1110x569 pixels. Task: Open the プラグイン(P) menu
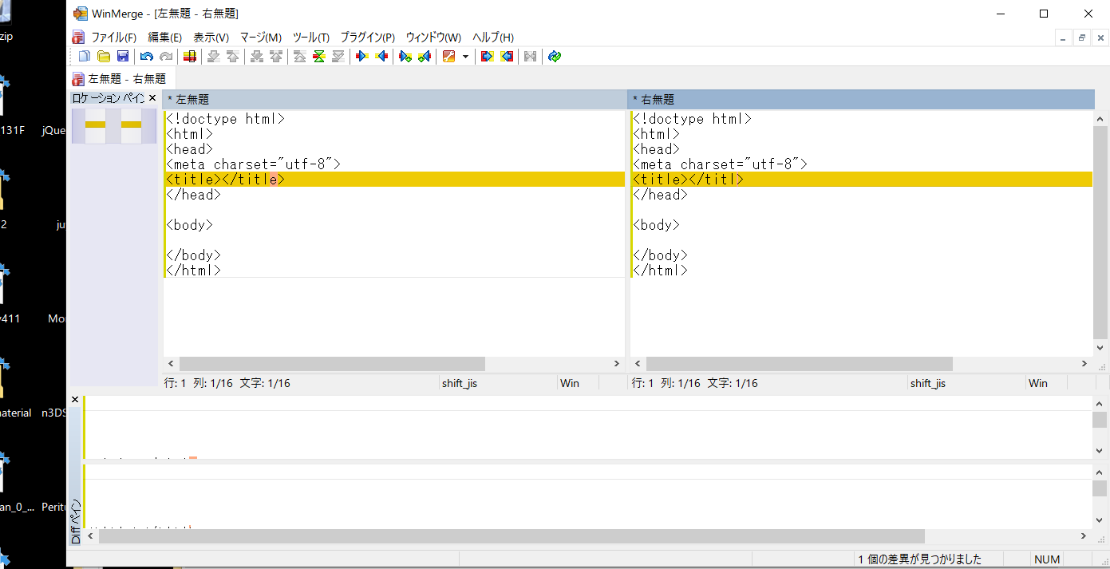(367, 38)
